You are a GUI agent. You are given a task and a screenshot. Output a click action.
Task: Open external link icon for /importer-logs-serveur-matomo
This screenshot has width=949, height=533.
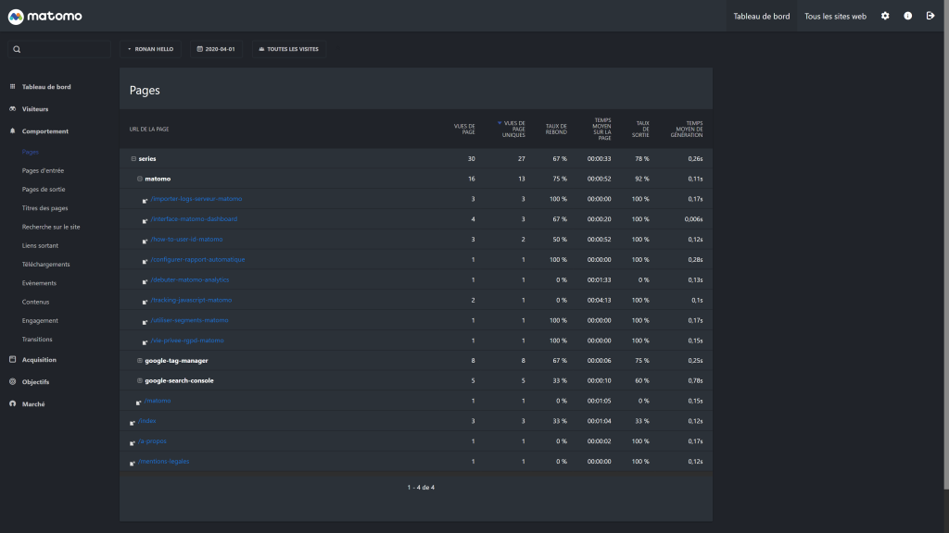145,201
